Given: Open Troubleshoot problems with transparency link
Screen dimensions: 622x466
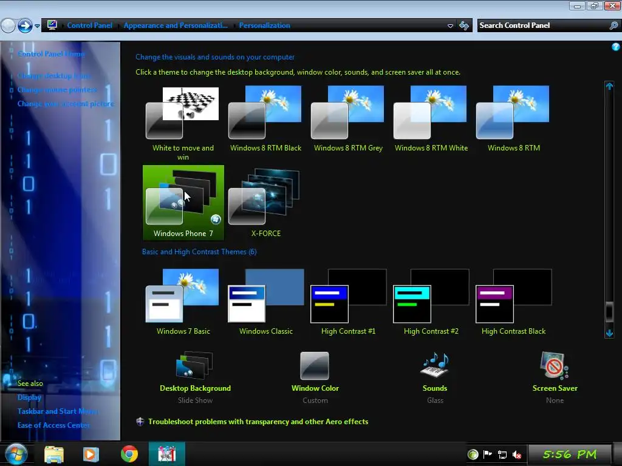Looking at the screenshot, I should click(x=258, y=422).
